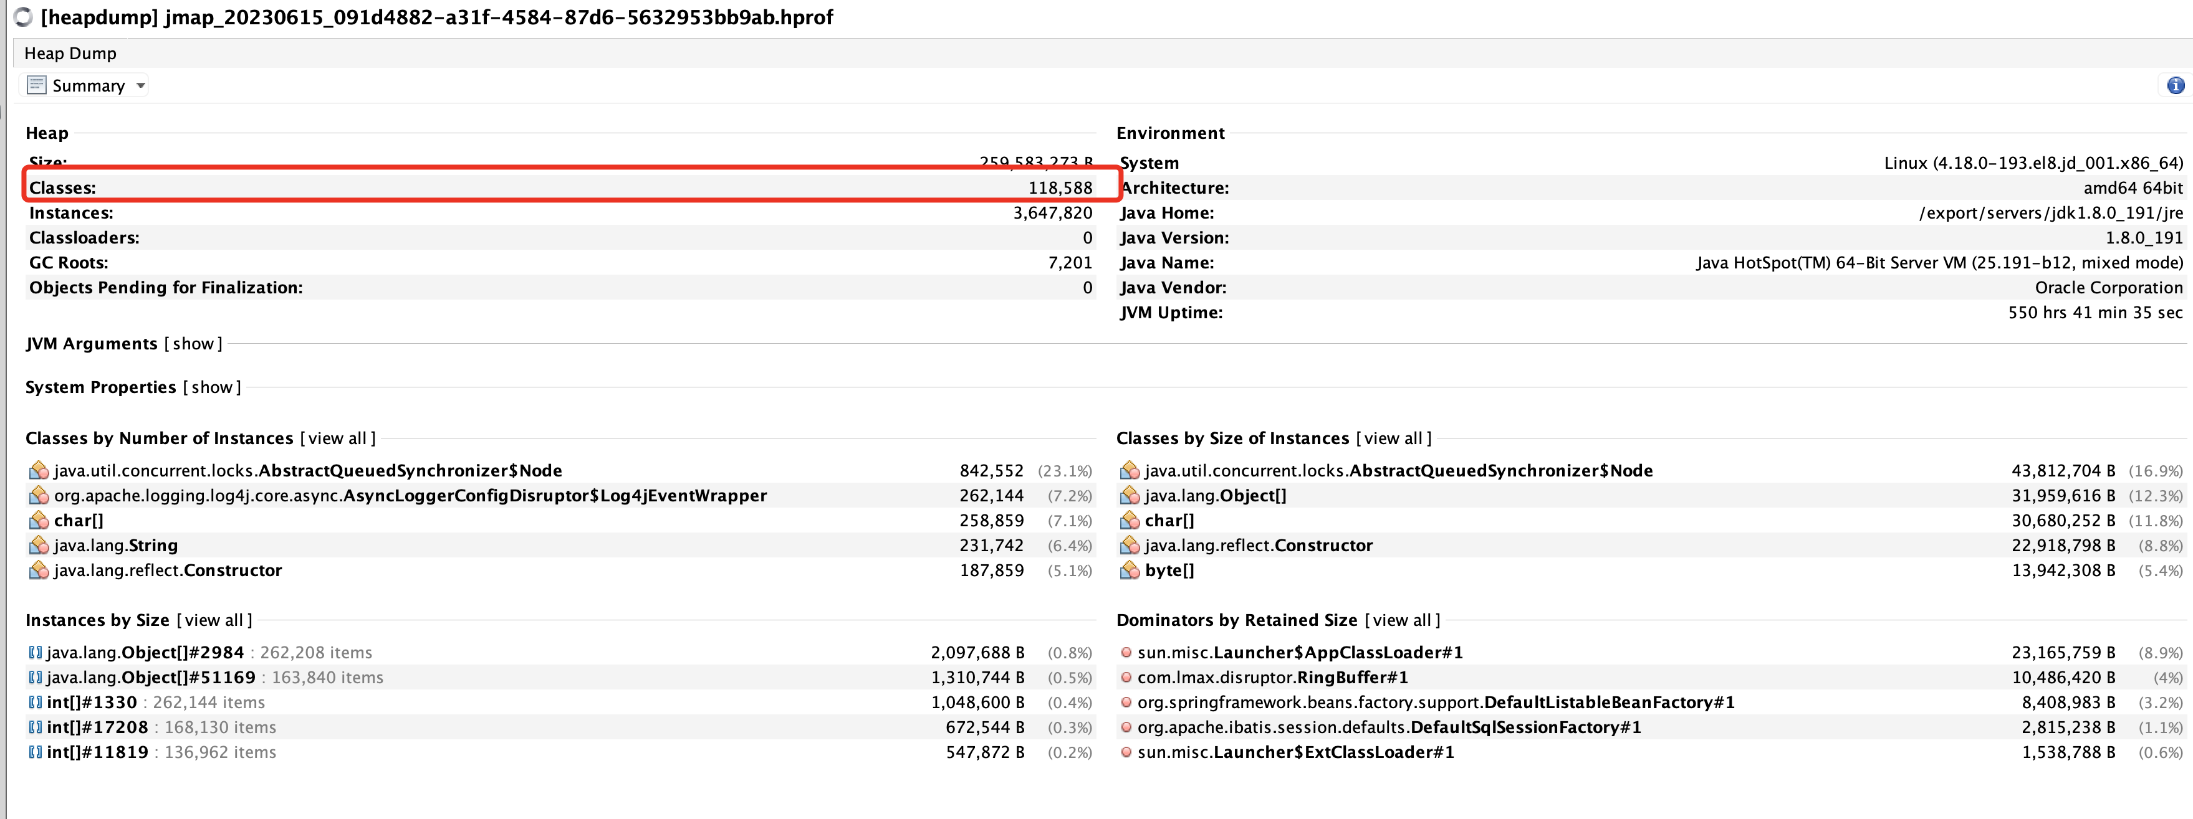Open DefaultSqlSessionFactory#1 dominator

pos(1389,727)
